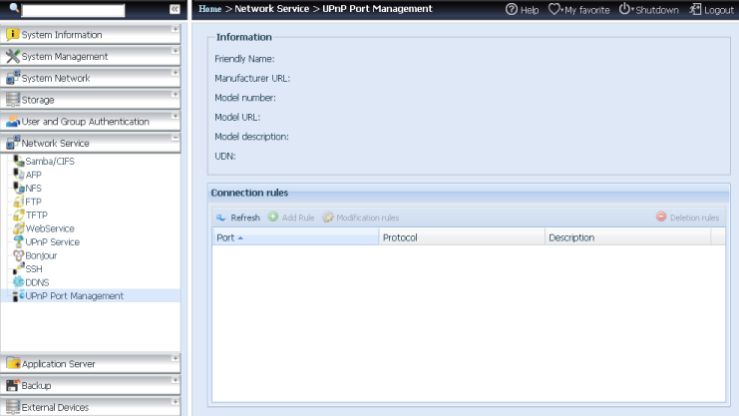Expand System Information with plus button
Viewport: 739px width, 416px height.
coord(175,29)
